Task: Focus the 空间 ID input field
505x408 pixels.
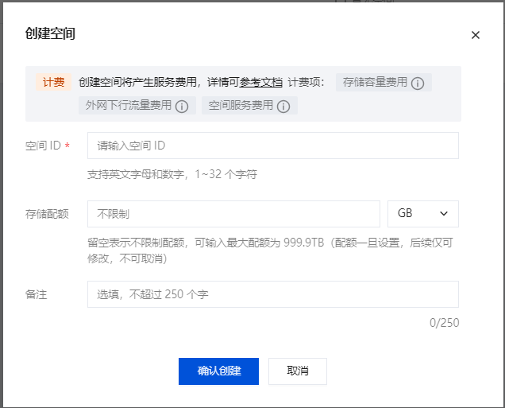Action: pos(273,146)
